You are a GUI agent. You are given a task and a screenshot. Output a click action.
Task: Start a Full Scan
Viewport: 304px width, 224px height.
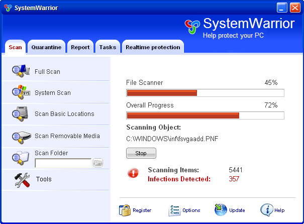pyautogui.click(x=47, y=72)
